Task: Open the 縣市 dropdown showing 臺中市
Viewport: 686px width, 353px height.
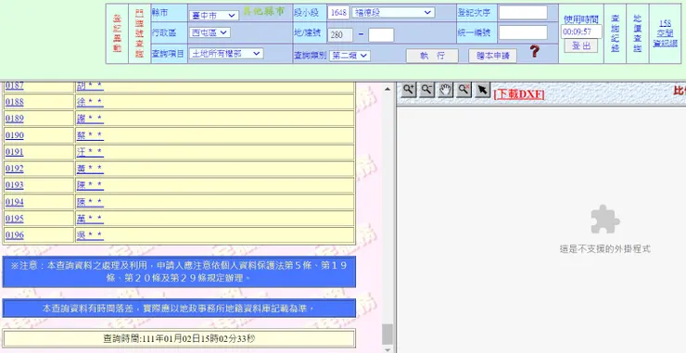Action: tap(214, 16)
